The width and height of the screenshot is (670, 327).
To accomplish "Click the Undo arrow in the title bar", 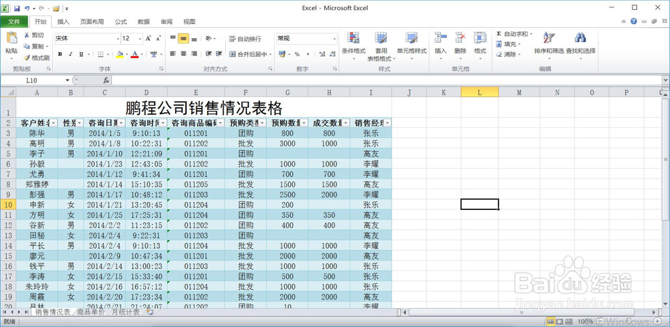I will 27,8.
